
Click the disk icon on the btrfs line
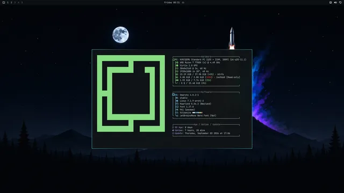tap(177, 74)
